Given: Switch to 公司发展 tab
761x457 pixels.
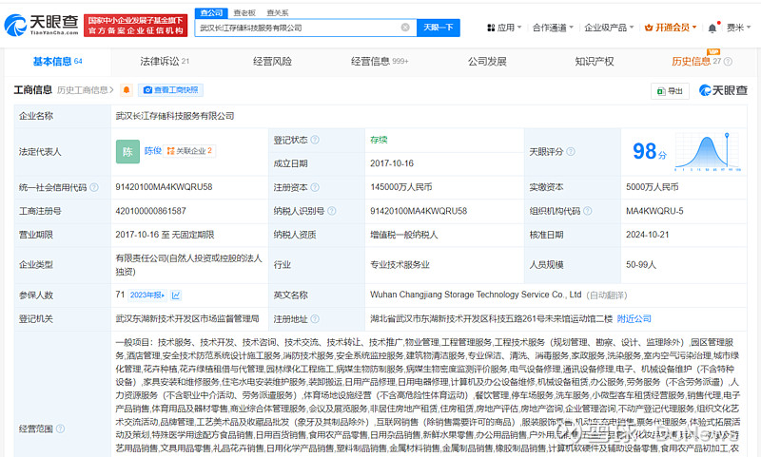Looking at the screenshot, I should click(487, 62).
